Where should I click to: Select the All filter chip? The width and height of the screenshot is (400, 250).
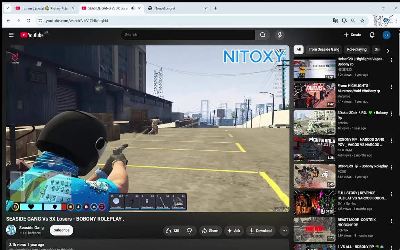(x=299, y=50)
